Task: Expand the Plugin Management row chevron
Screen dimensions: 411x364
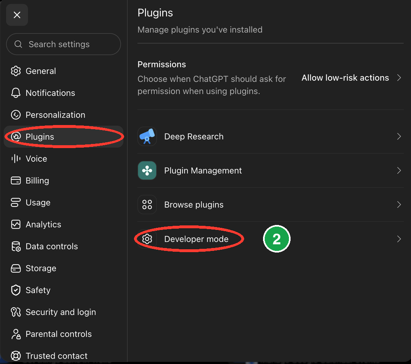Action: [399, 170]
